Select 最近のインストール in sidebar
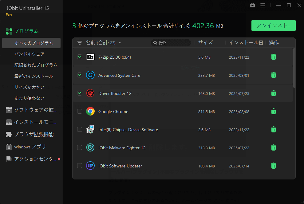The image size is (304, 204). pos(34,76)
